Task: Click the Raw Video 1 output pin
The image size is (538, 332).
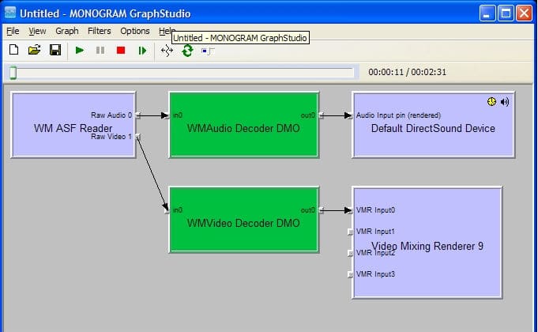Action: click(137, 137)
